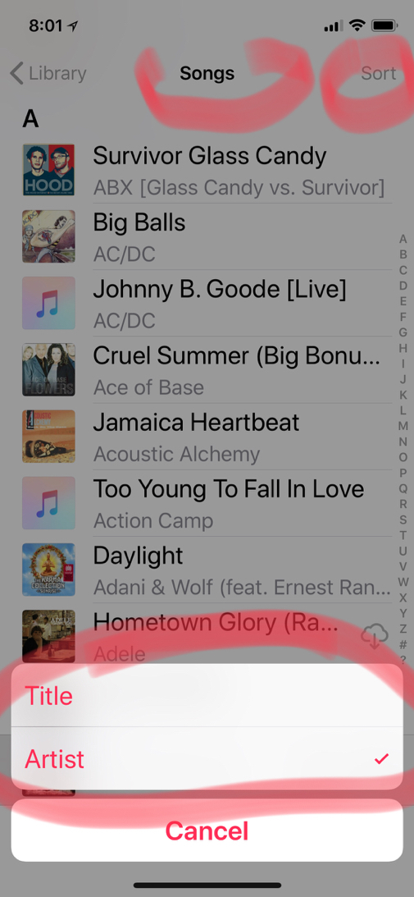Tap the Big Balls album cover
Viewport: 414px width, 897px height.
48,236
